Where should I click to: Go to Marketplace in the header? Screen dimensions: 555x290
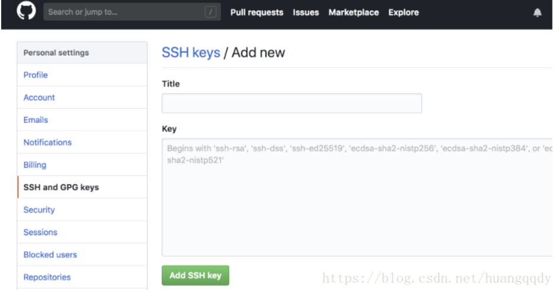pyautogui.click(x=354, y=12)
